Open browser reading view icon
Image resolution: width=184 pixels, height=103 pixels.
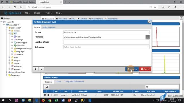(151, 7)
